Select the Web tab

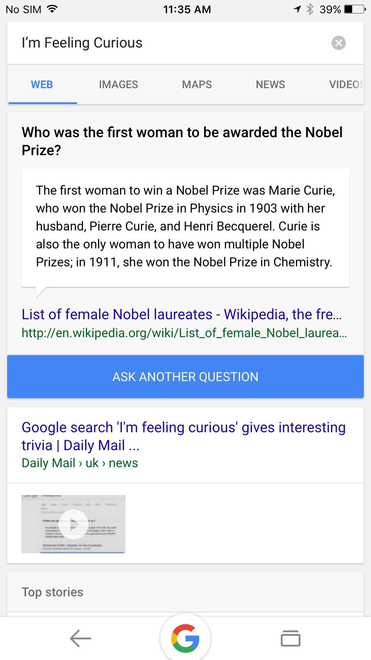(42, 84)
